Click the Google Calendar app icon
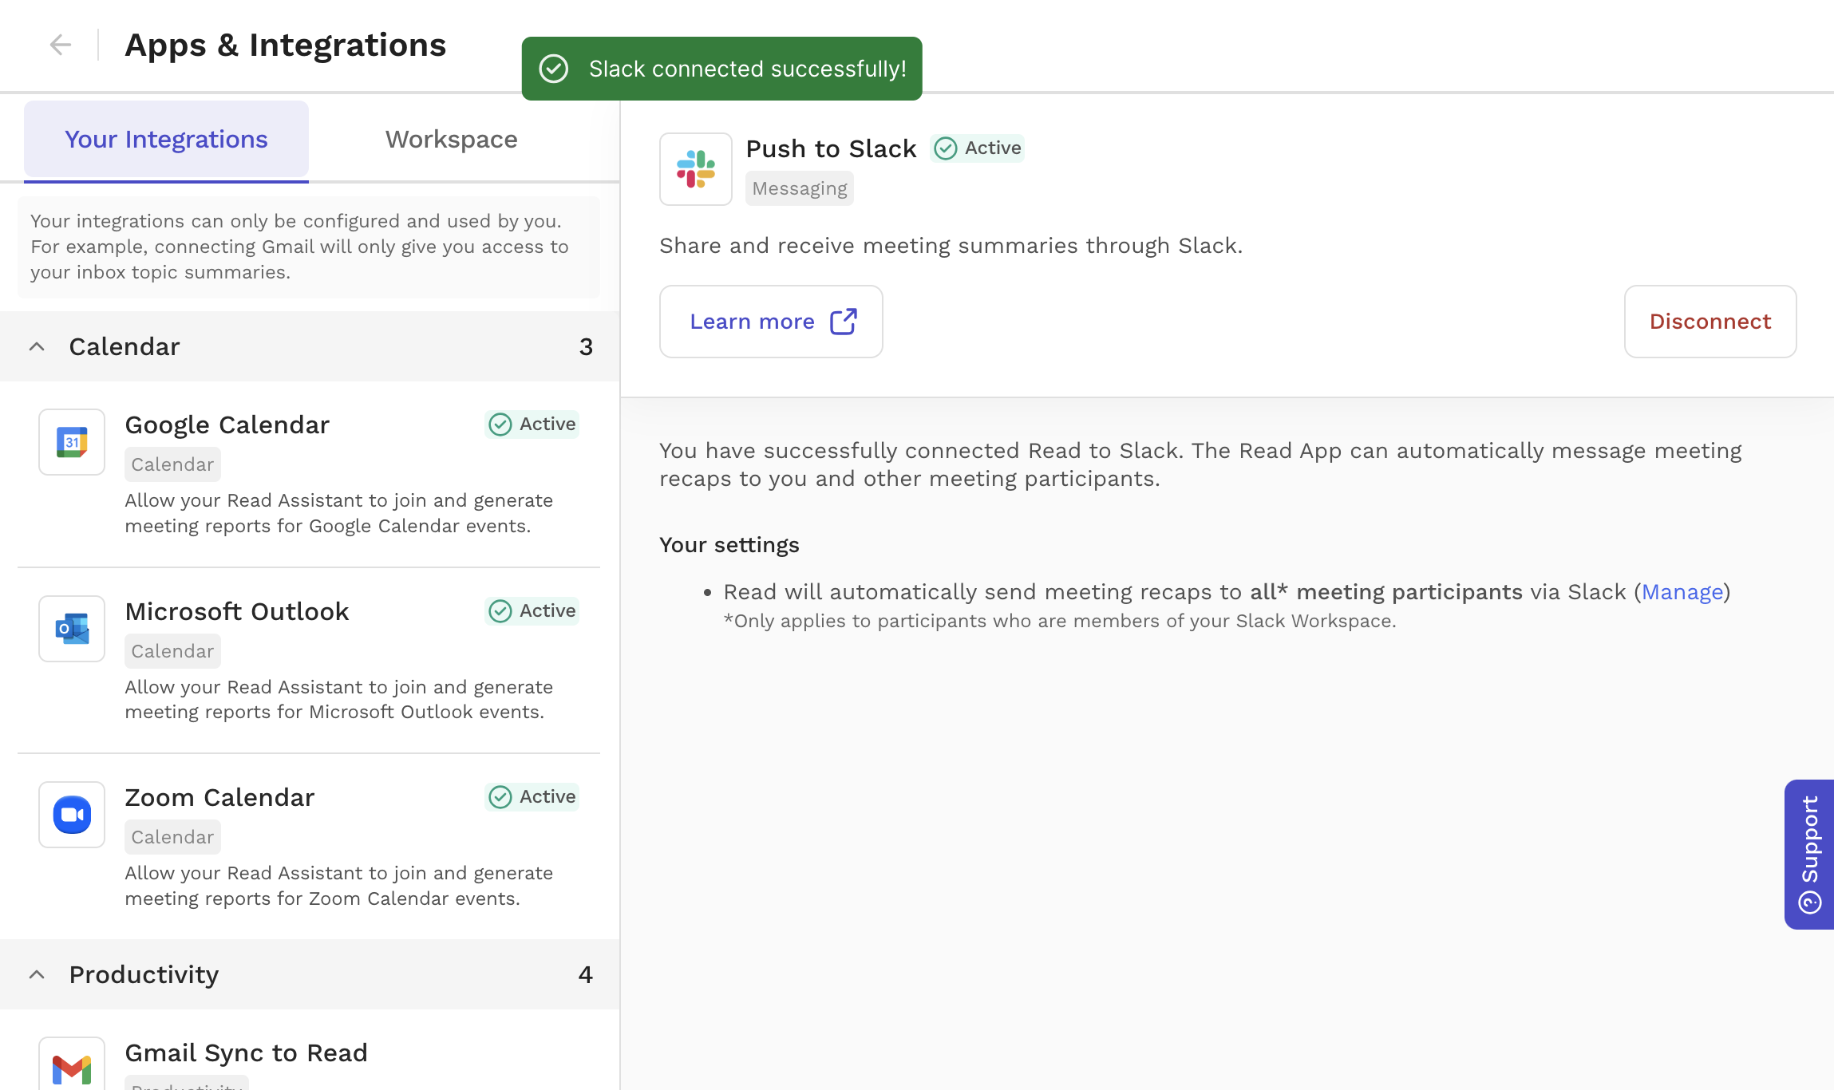 pos(72,442)
